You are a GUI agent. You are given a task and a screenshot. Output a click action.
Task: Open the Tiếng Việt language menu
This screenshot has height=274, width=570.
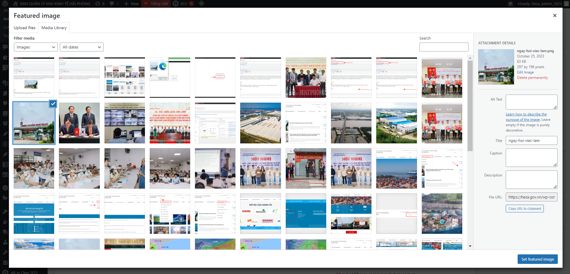pyautogui.click(x=156, y=4)
